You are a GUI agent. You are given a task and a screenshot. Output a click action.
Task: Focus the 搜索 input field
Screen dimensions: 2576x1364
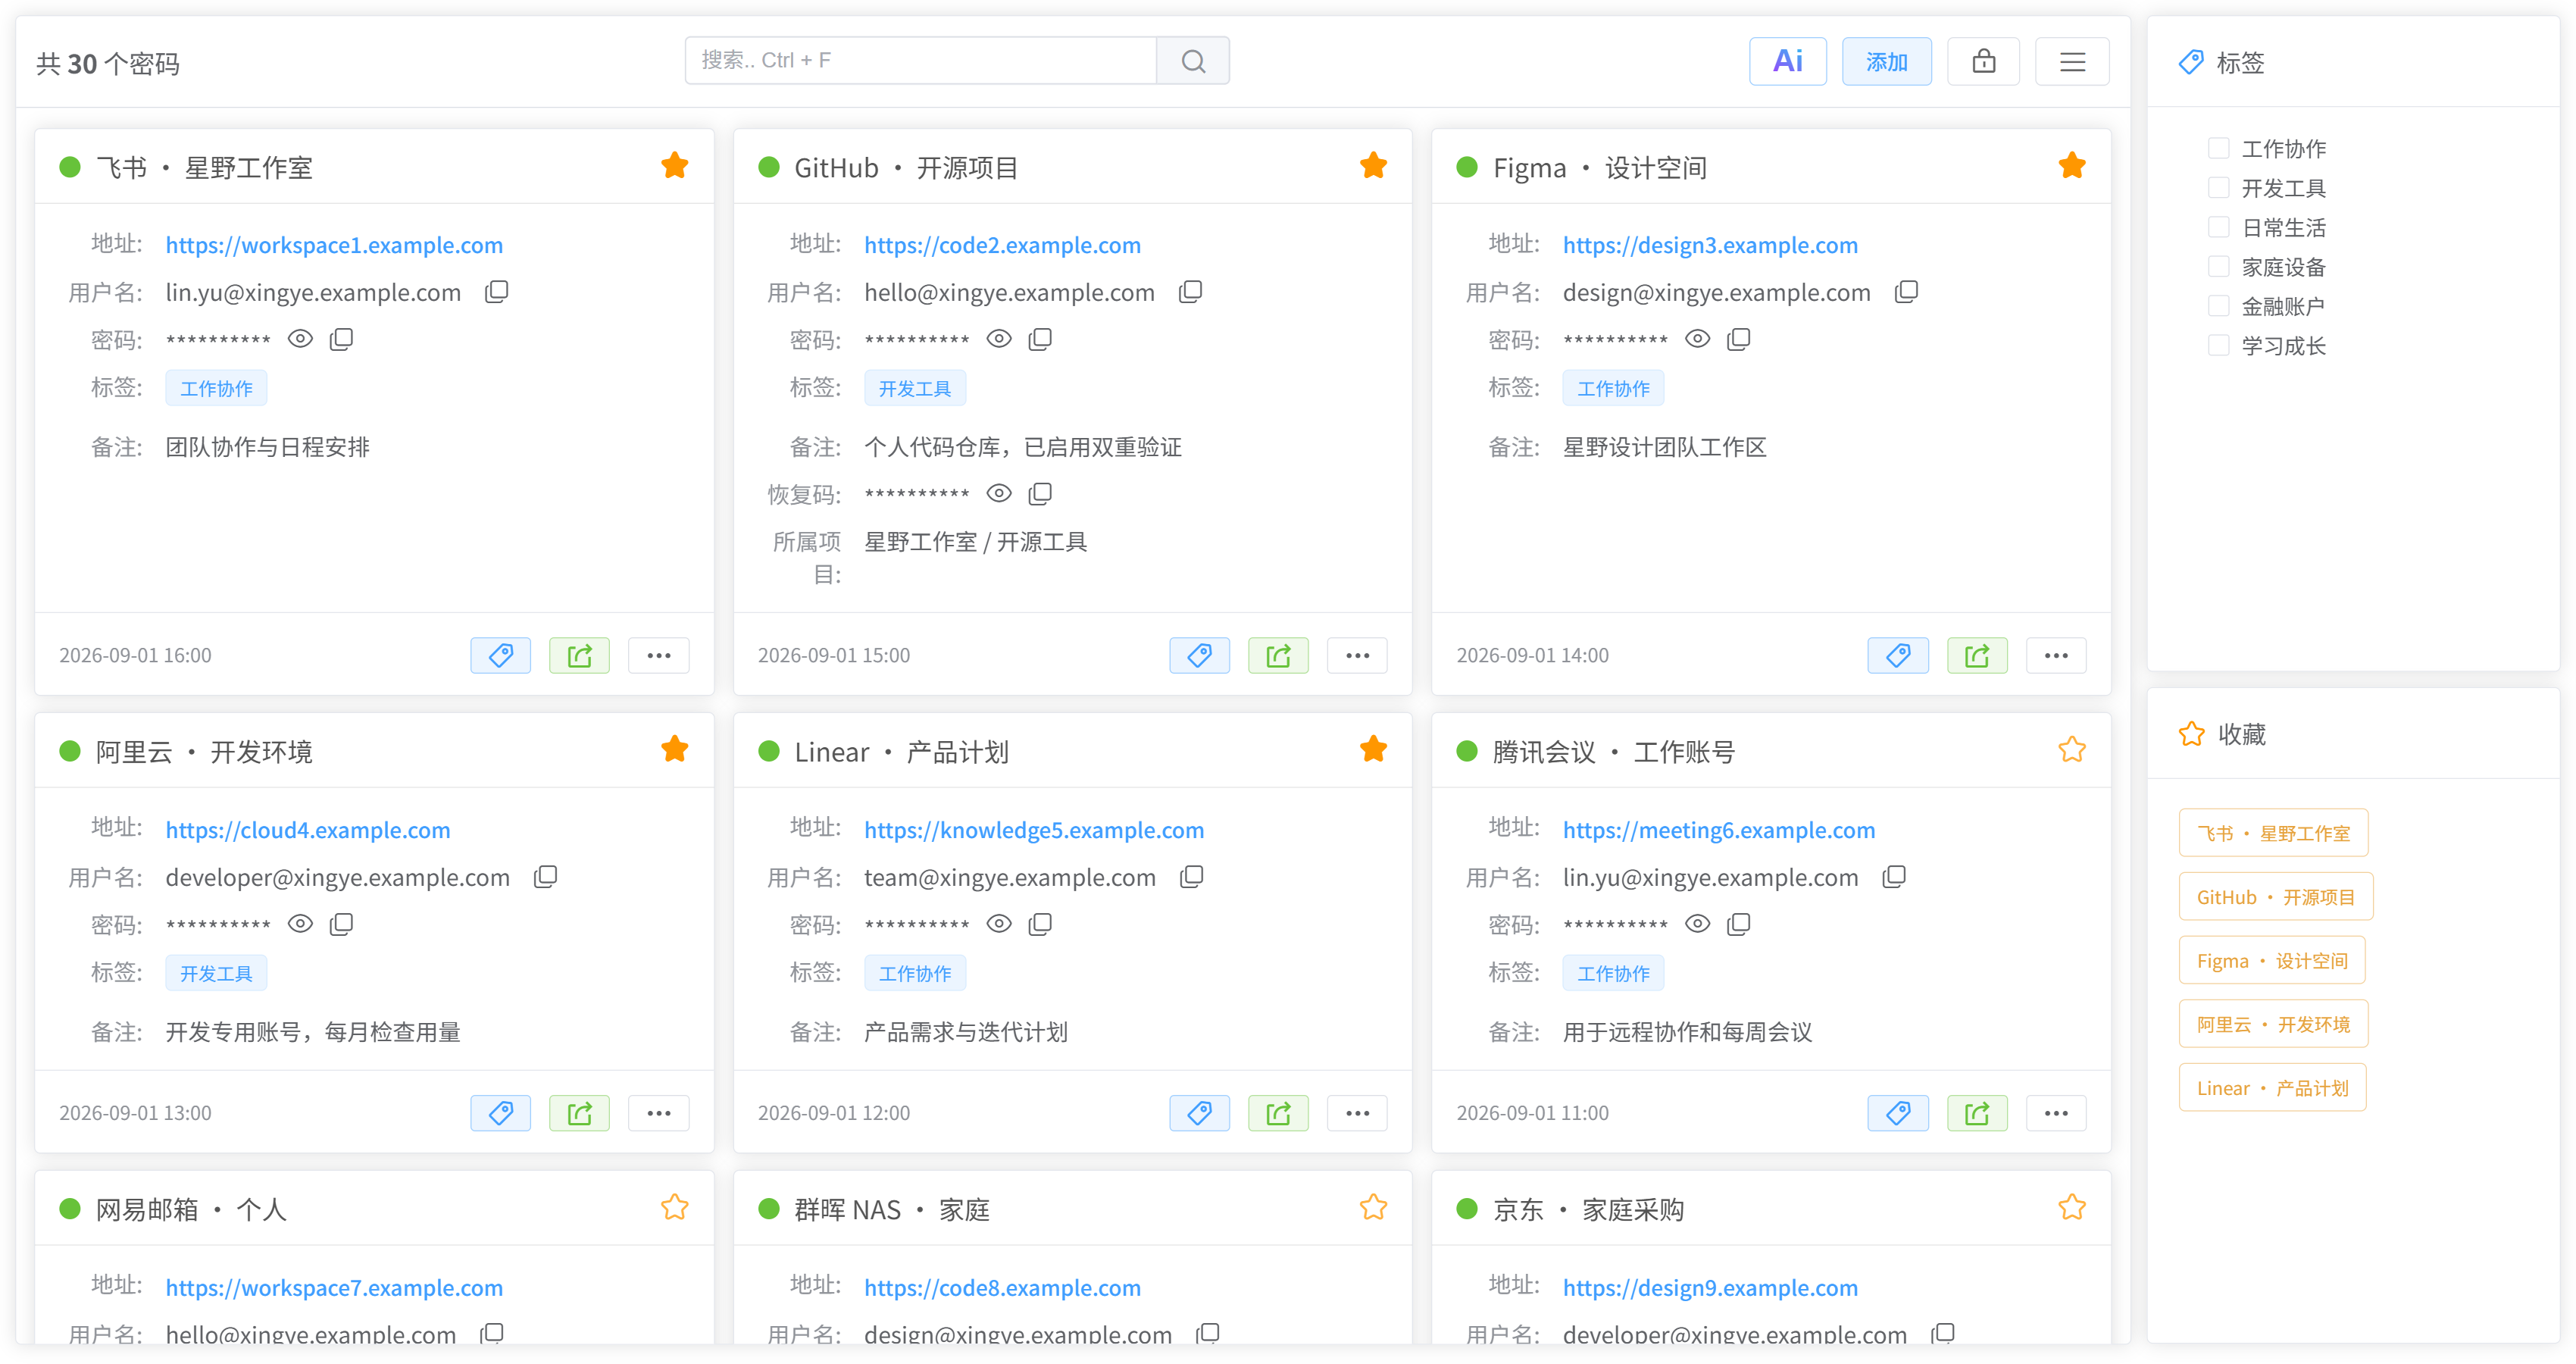[x=920, y=61]
